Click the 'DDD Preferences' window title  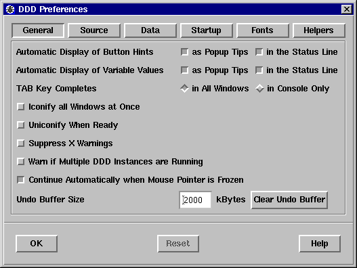53,9
